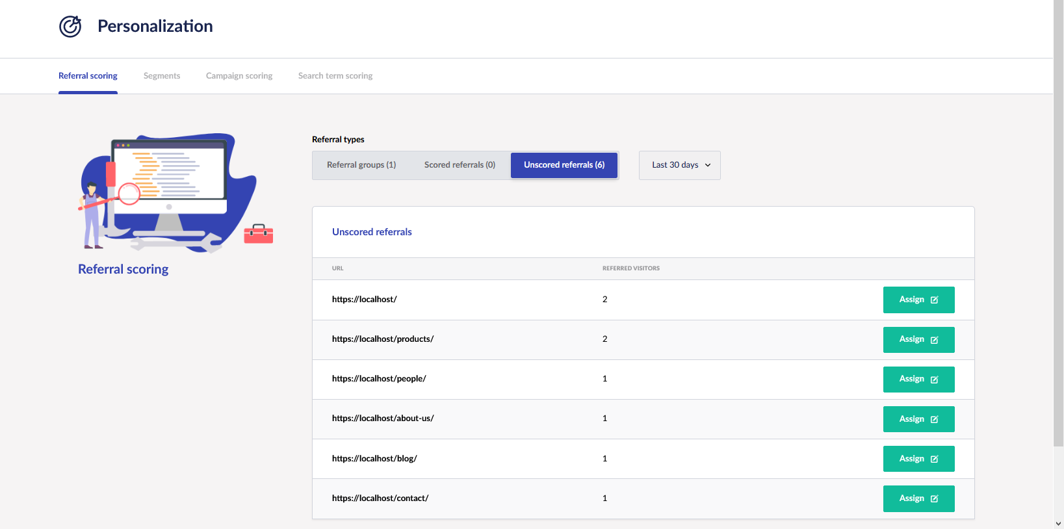Click the URL text https://localhost/products/
Image resolution: width=1064 pixels, height=529 pixels.
[383, 339]
